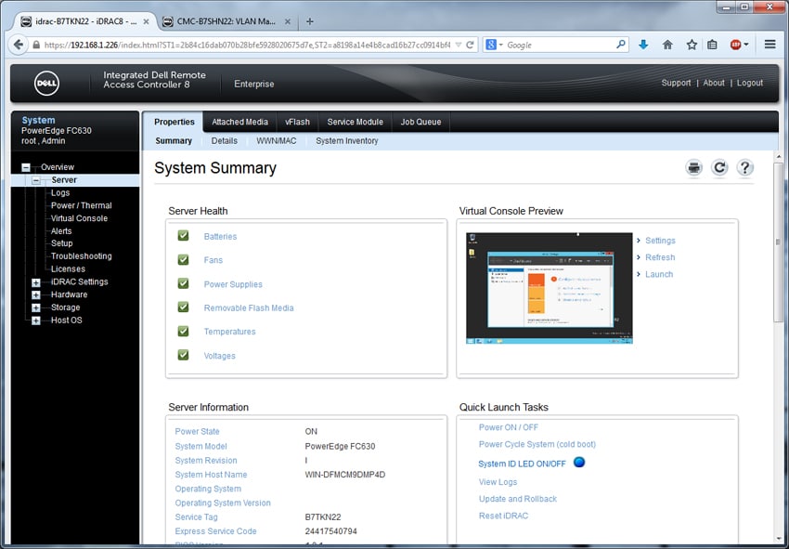Image resolution: width=789 pixels, height=549 pixels.
Task: Open help question mark icon
Action: 744,168
